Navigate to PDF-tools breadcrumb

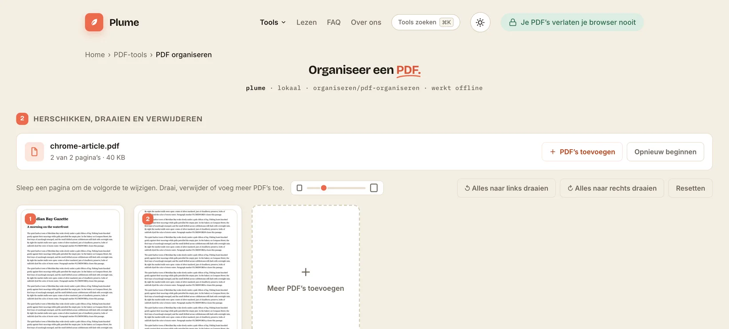coord(130,55)
